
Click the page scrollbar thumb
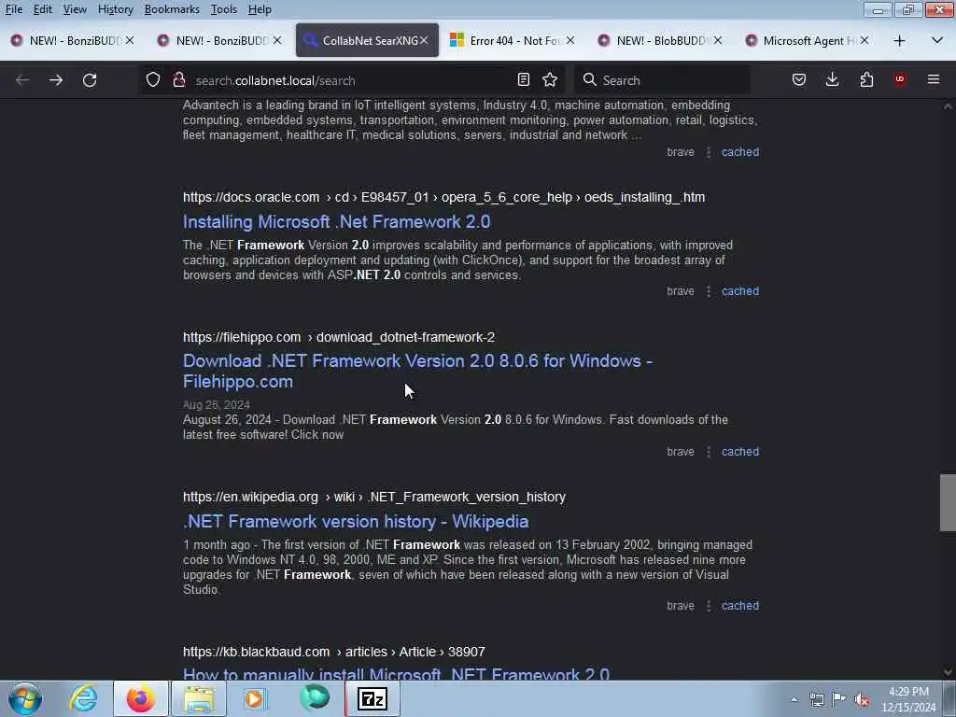(948, 502)
